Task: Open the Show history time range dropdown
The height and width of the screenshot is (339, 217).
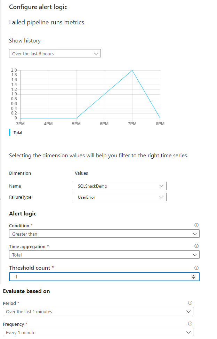Action: coord(55,54)
